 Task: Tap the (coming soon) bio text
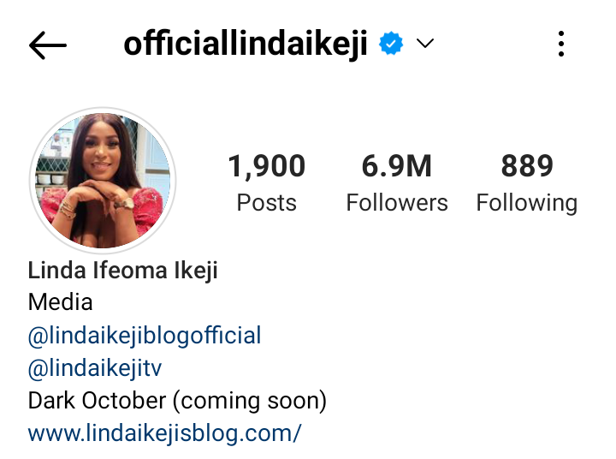click(x=250, y=401)
